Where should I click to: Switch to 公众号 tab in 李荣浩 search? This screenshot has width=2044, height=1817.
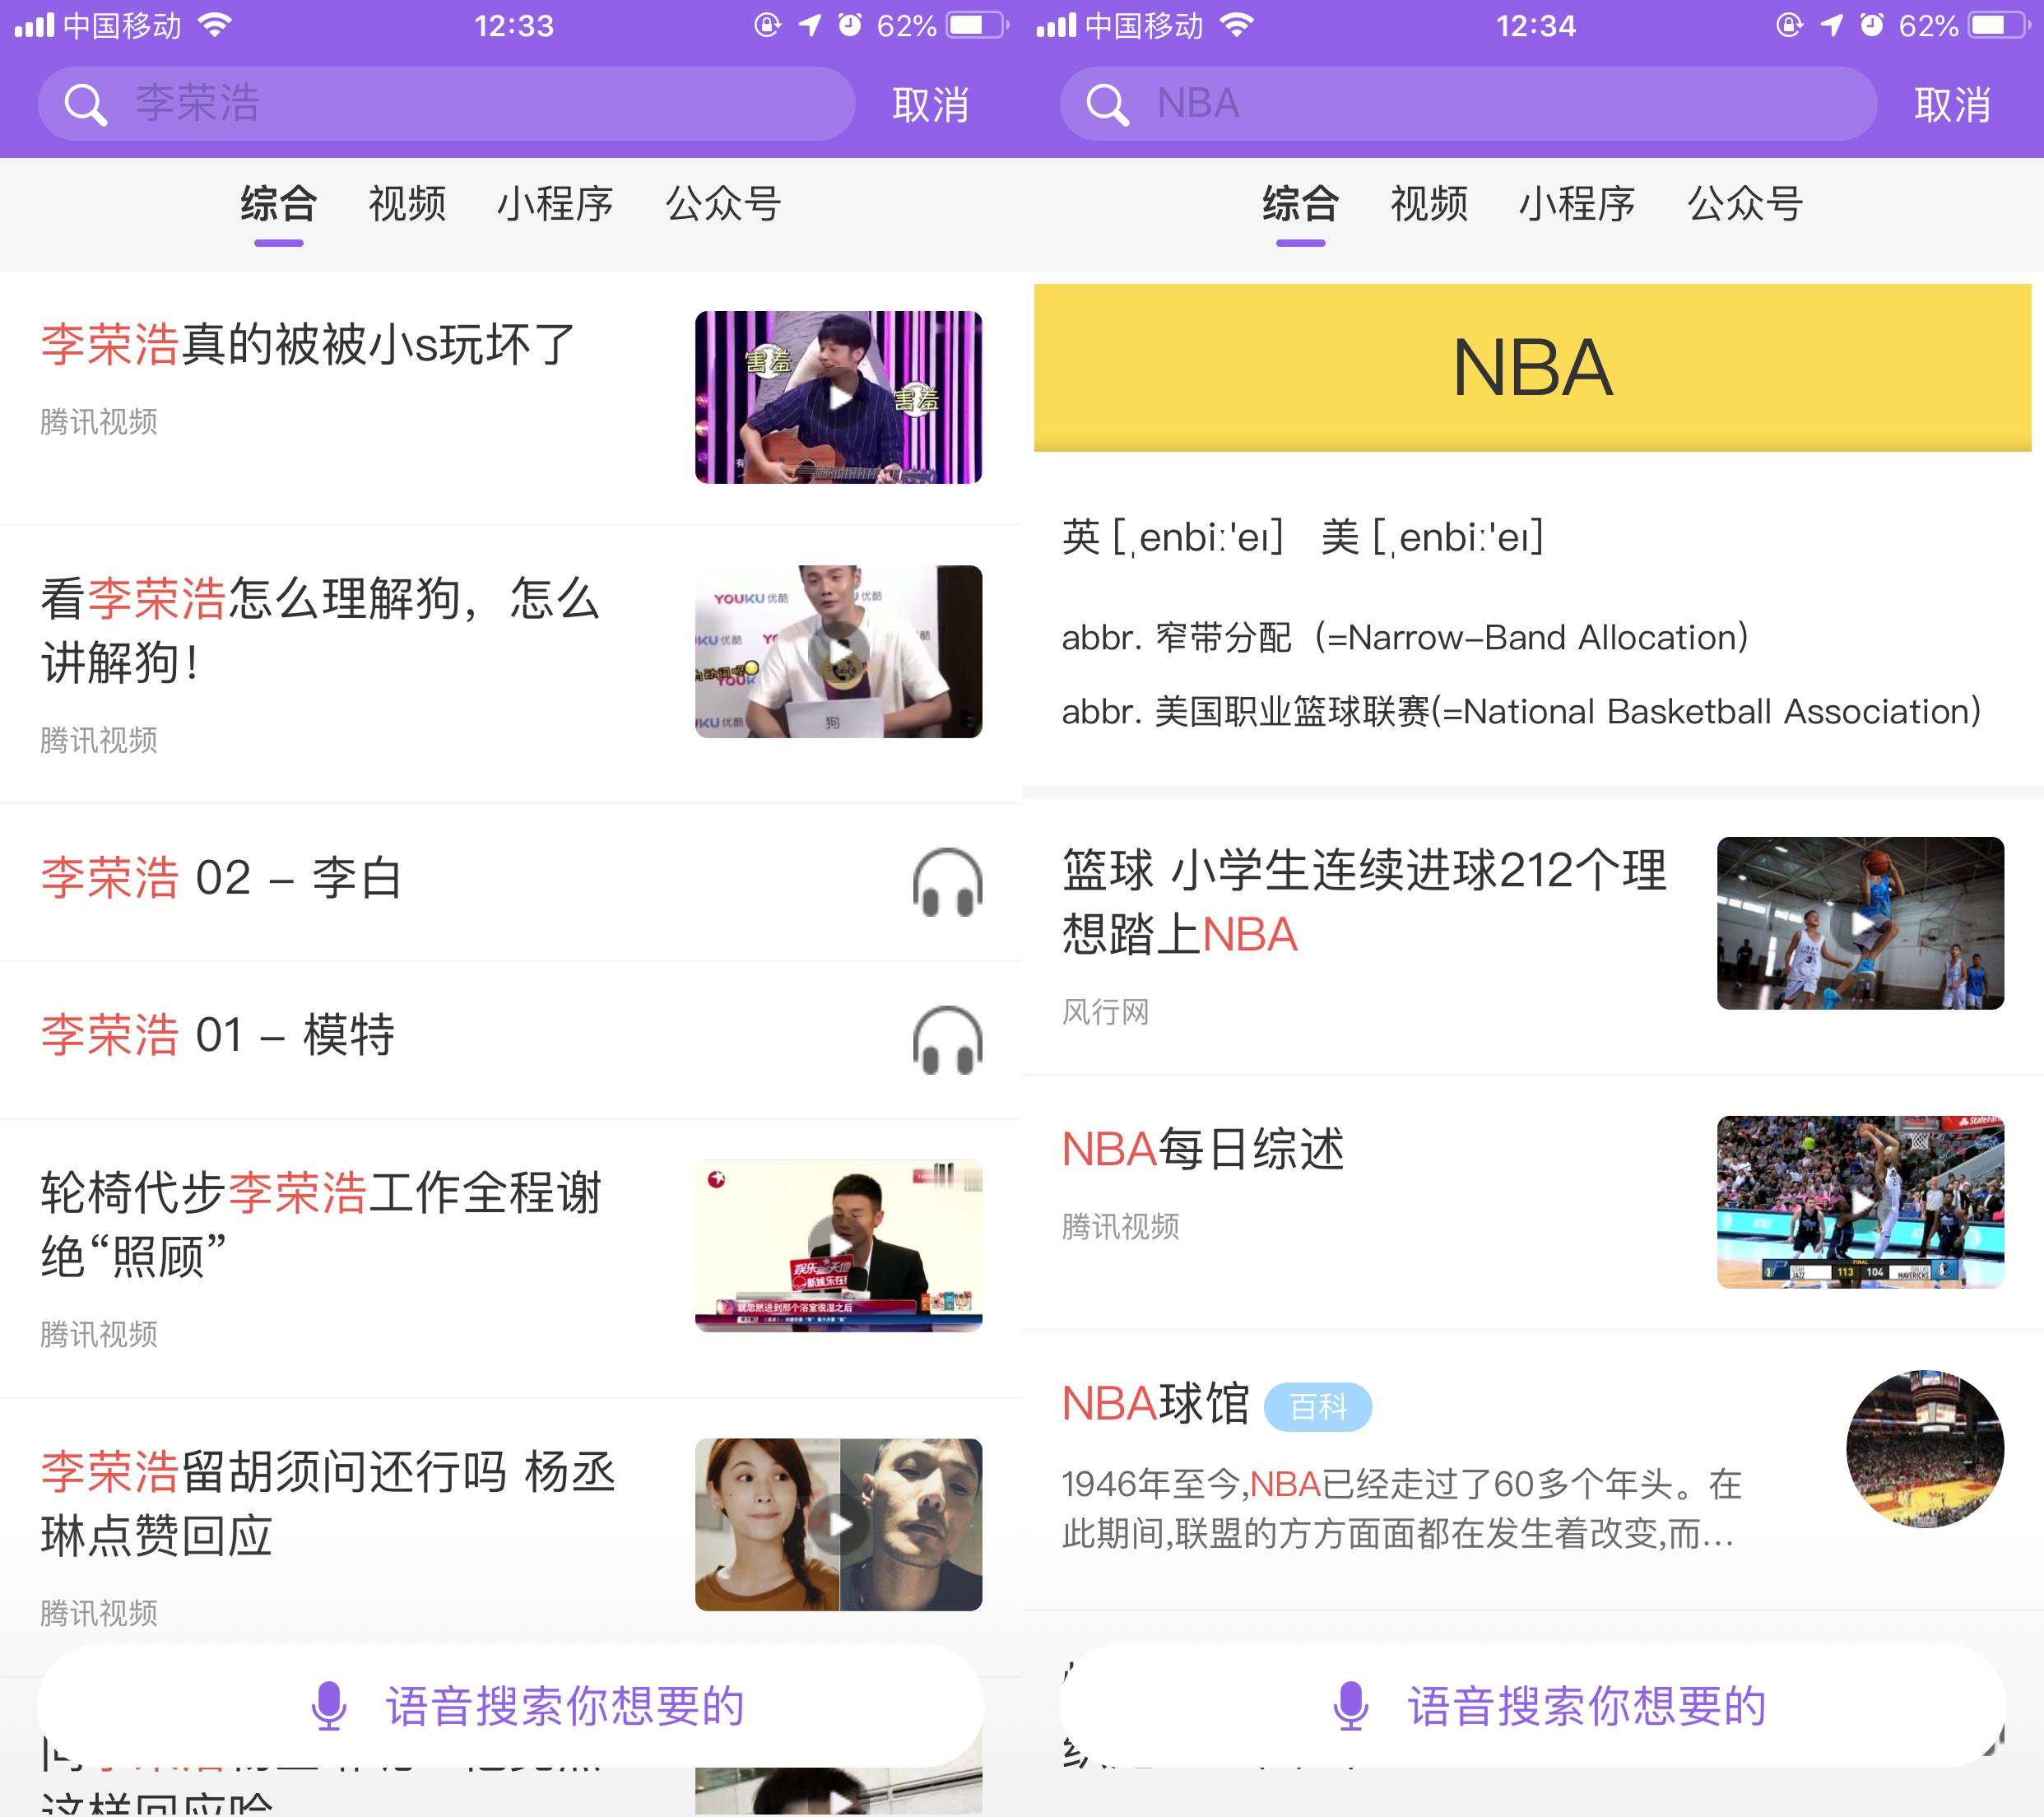(723, 204)
